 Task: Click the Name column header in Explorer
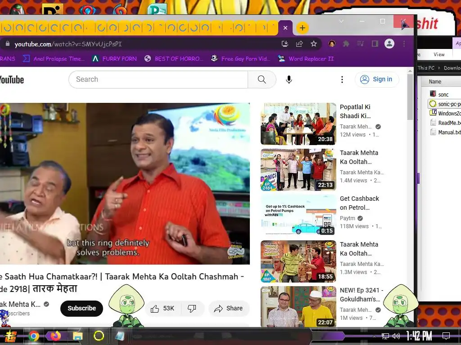[x=435, y=82]
